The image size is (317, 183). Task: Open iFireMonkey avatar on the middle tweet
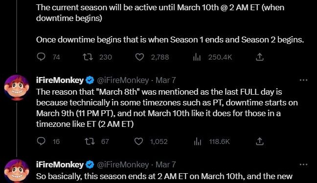(x=17, y=87)
